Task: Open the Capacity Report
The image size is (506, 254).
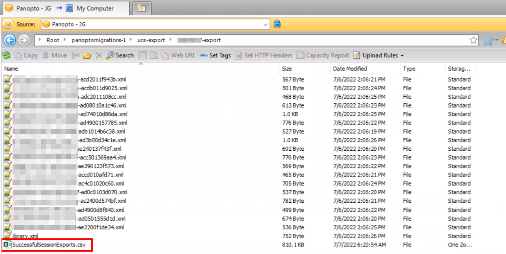Action: click(323, 55)
